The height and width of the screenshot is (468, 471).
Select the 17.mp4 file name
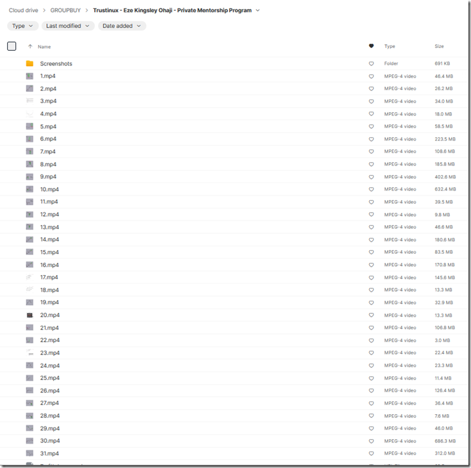(49, 277)
